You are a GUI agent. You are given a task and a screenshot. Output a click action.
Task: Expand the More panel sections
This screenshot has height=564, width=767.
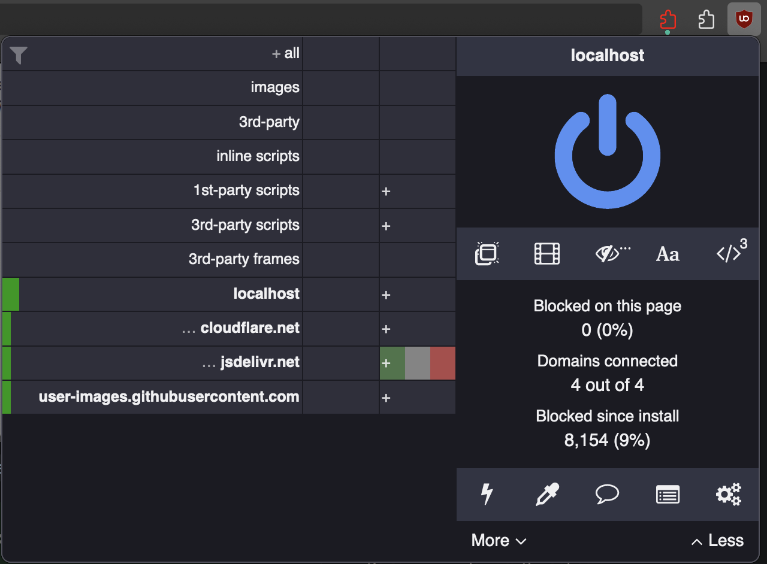point(499,541)
